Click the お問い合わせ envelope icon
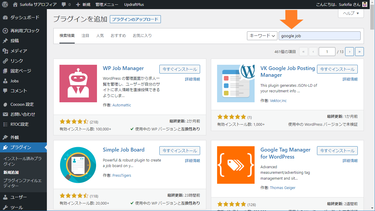The height and width of the screenshot is (211, 375). coord(5,114)
